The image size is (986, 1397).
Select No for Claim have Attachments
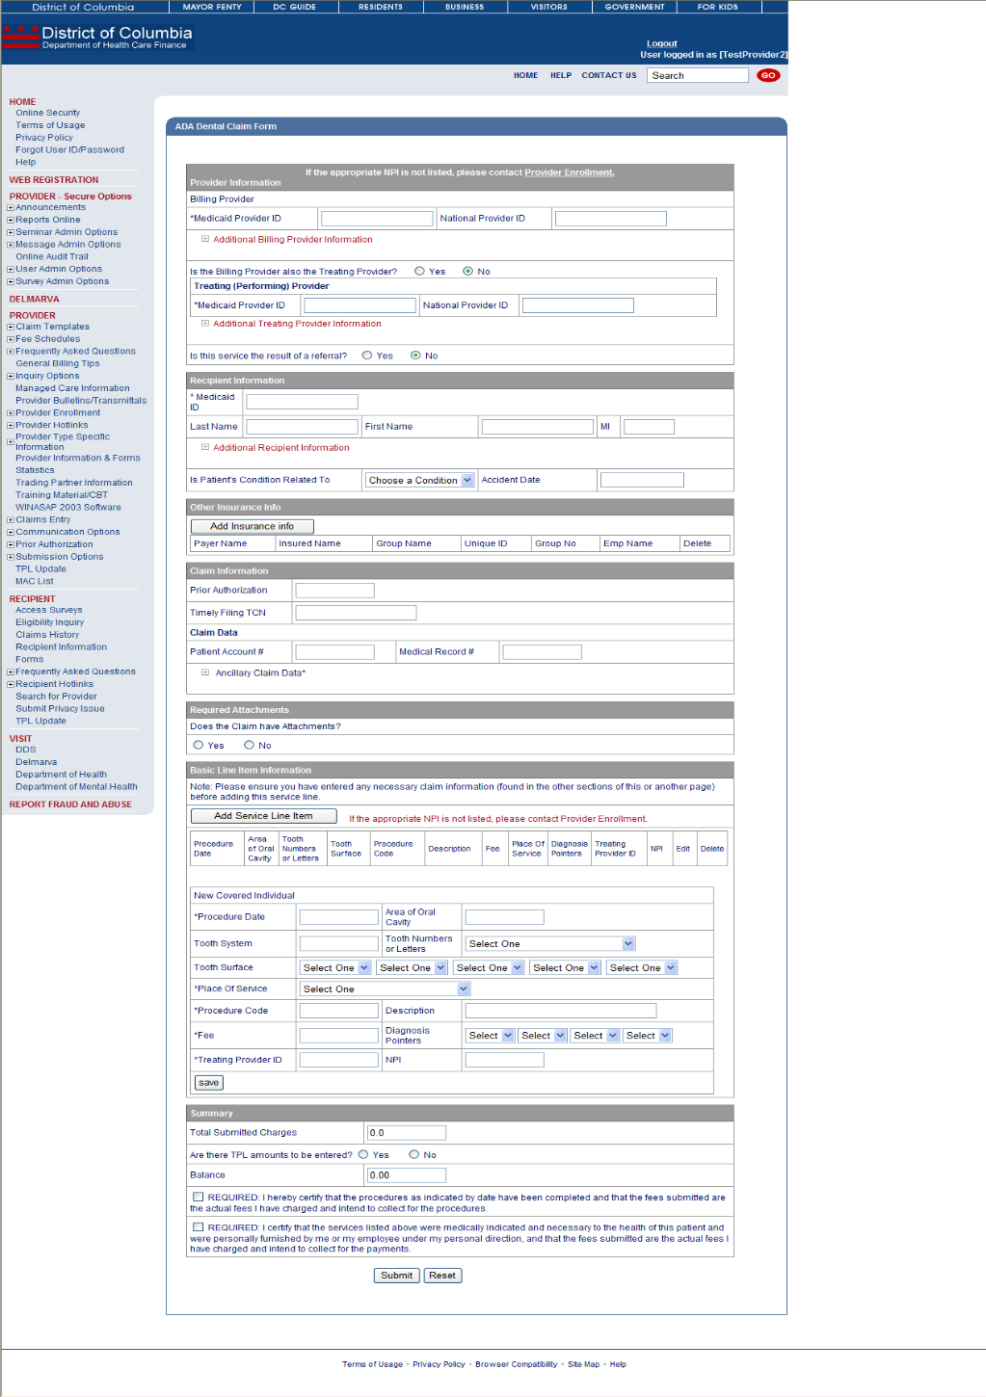(x=249, y=745)
